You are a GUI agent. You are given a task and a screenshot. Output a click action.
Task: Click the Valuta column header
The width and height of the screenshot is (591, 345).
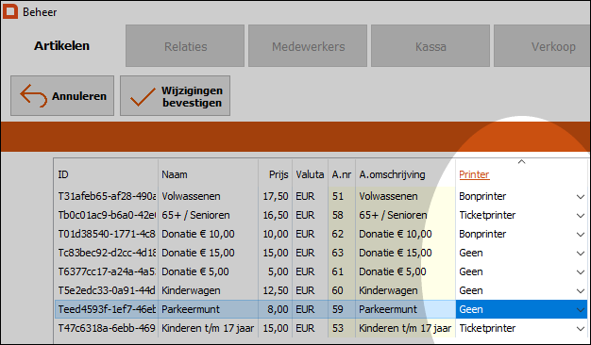tap(310, 174)
